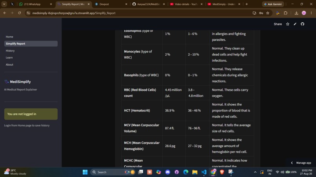Click the MediSimplify logo icon in sidebar
Image resolution: width=316 pixels, height=177 pixels.
coord(6,82)
